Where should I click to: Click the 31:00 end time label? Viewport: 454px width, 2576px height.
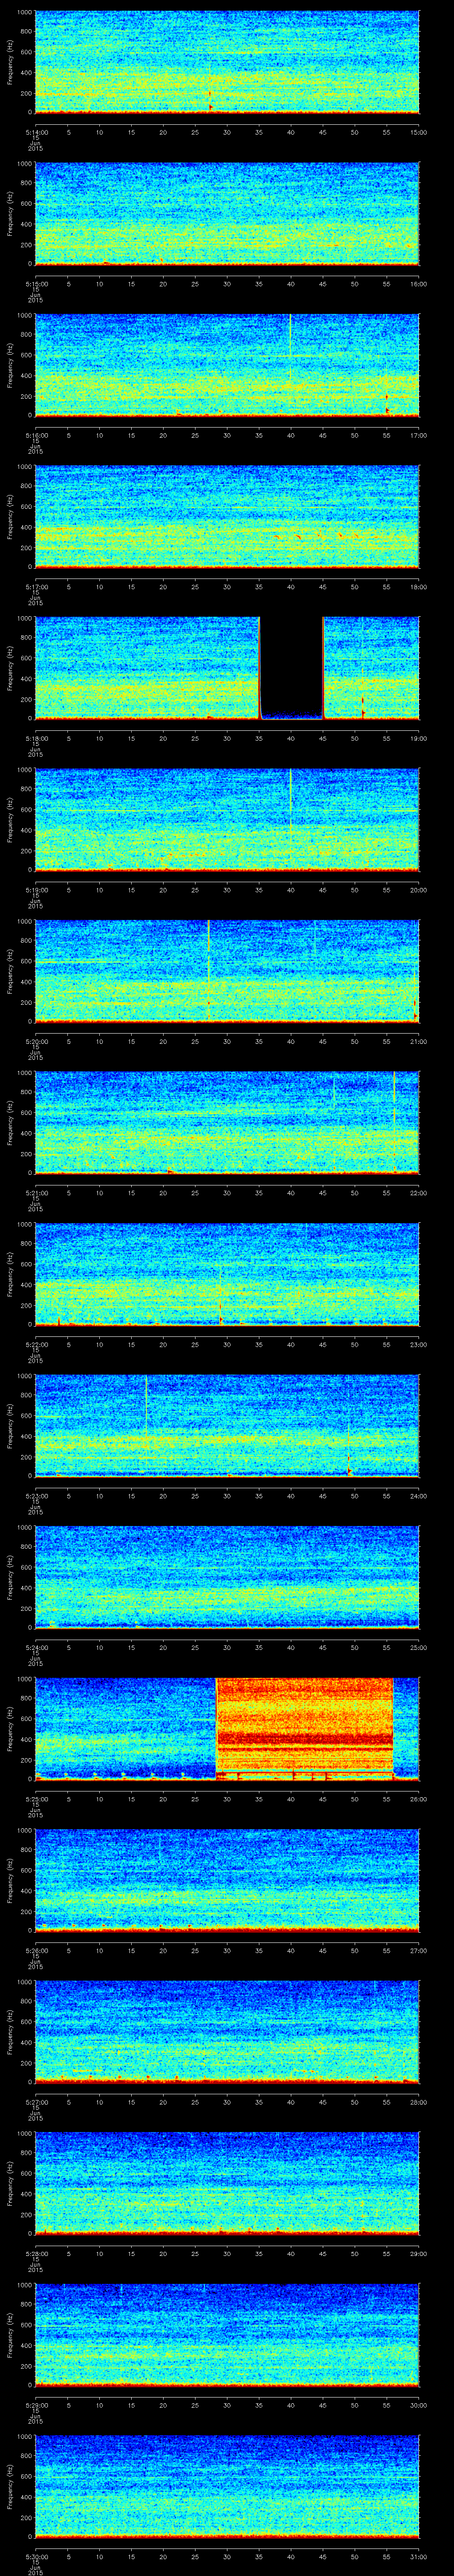(418, 2556)
